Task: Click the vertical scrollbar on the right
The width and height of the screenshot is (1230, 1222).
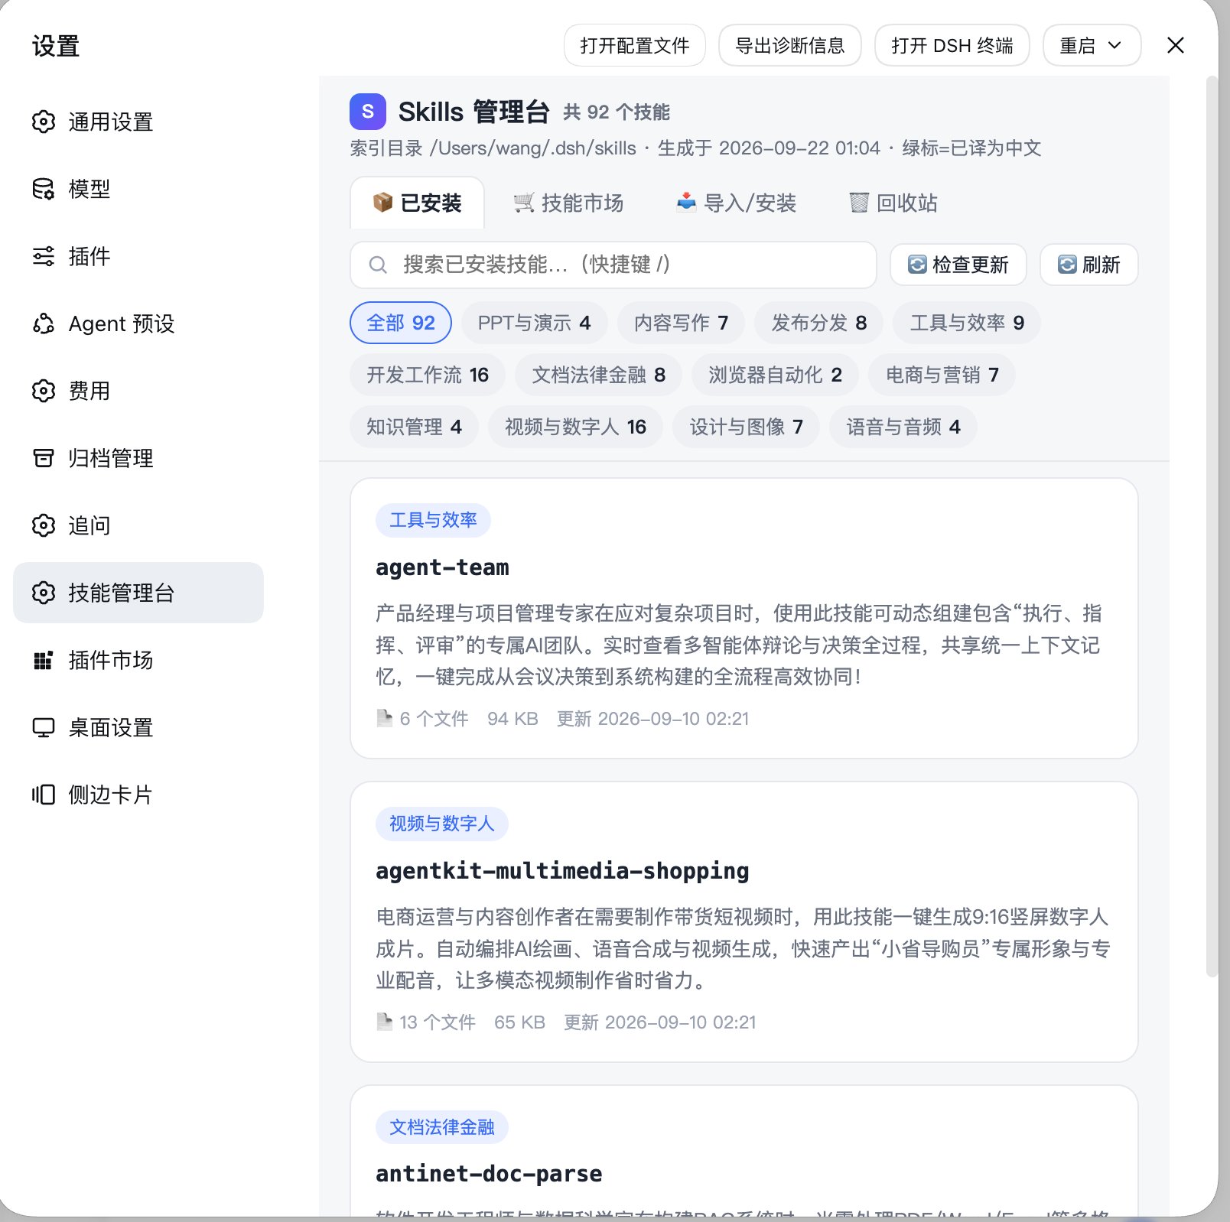Action: pyautogui.click(x=1212, y=526)
